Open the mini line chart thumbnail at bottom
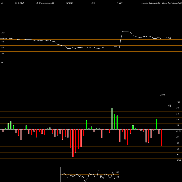182x182 pixels. [90, 174]
